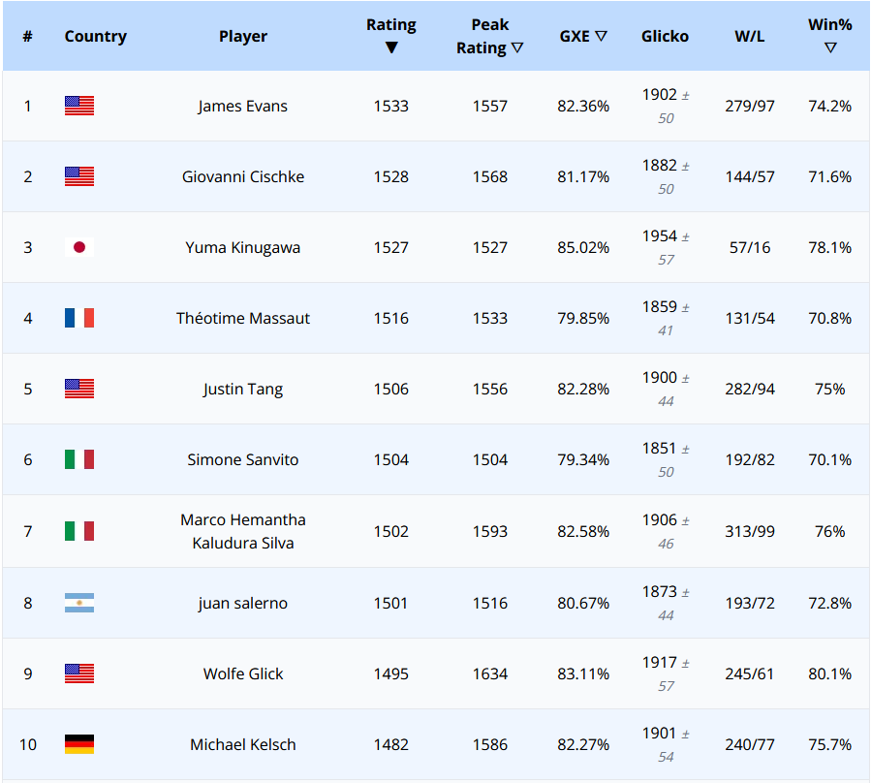
Task: Sort by Peak Rating using its arrow
Action: click(519, 46)
